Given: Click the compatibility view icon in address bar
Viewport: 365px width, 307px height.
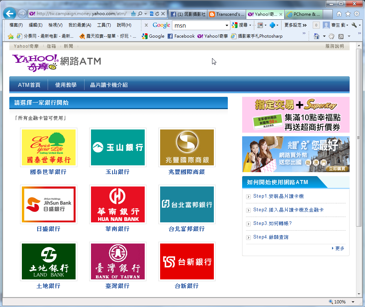Looking at the screenshot, I should pos(152,14).
